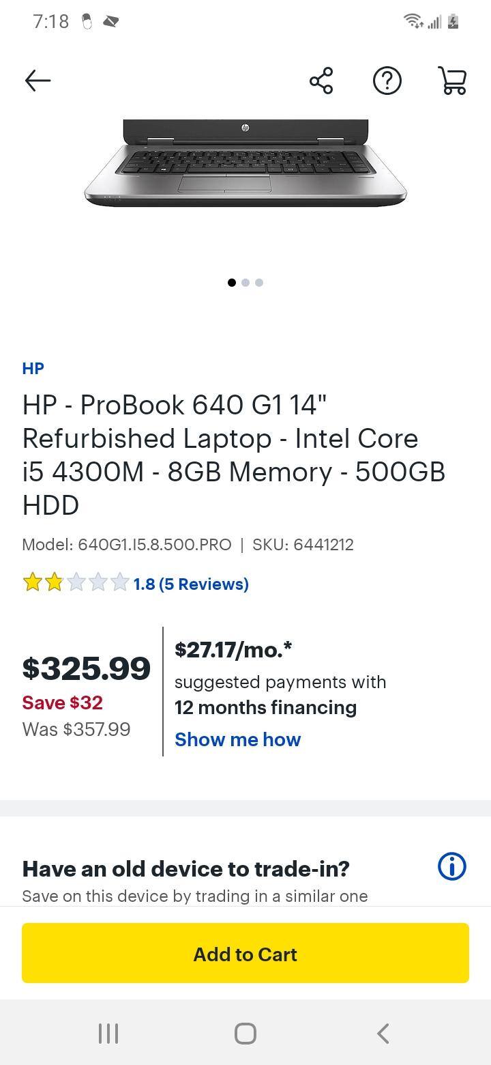The height and width of the screenshot is (1065, 491).
Task: Tap the battery indicator in status bar
Action: tap(451, 21)
